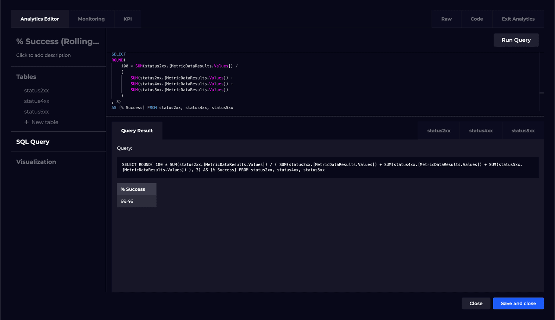The height and width of the screenshot is (320, 555).
Task: Switch to the Monitoring tab
Action: (91, 19)
